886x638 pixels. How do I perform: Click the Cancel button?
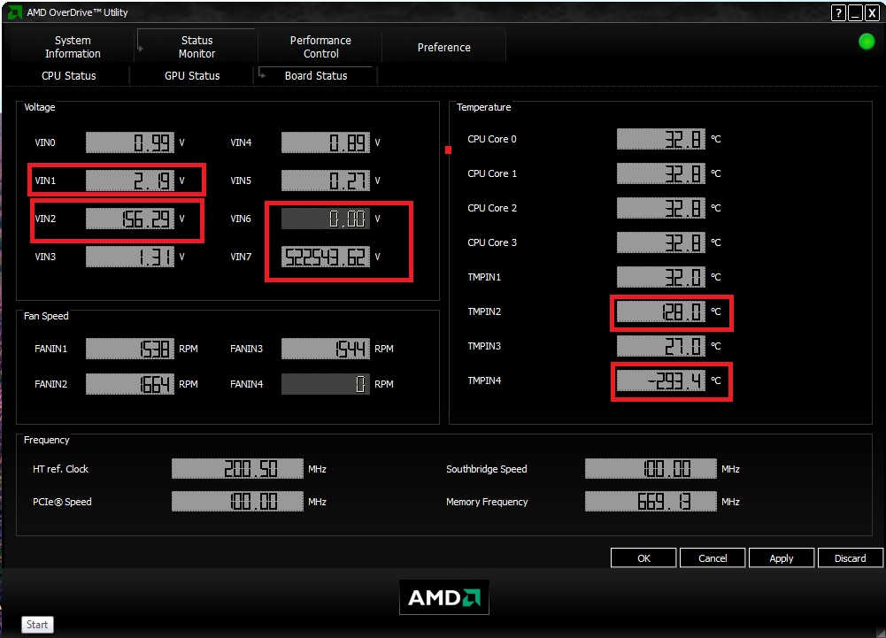tap(713, 557)
